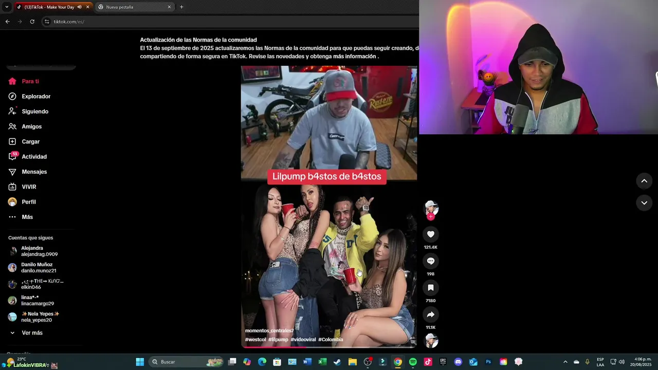Like the video with heart icon
The height and width of the screenshot is (370, 658).
point(431,234)
